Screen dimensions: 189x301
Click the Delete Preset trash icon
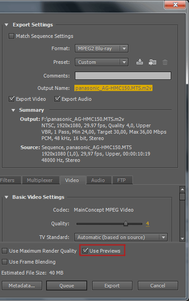(x=165, y=62)
